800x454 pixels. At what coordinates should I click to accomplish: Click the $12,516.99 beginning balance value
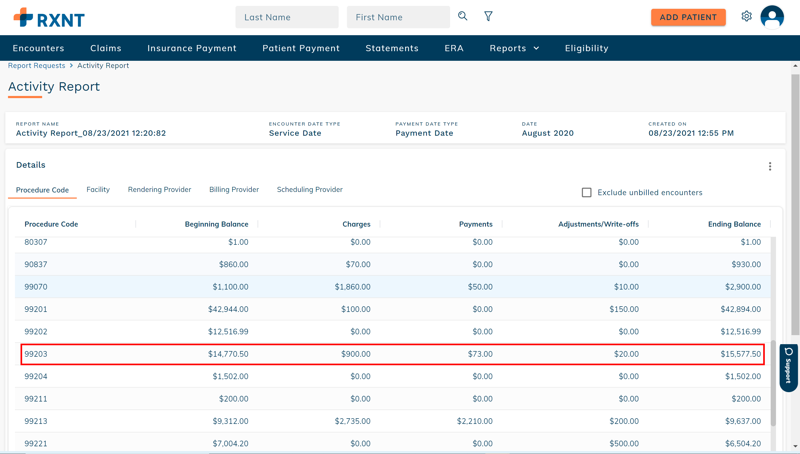[228, 332]
